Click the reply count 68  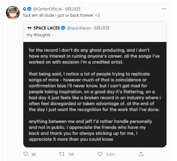pyautogui.click(x=34, y=154)
